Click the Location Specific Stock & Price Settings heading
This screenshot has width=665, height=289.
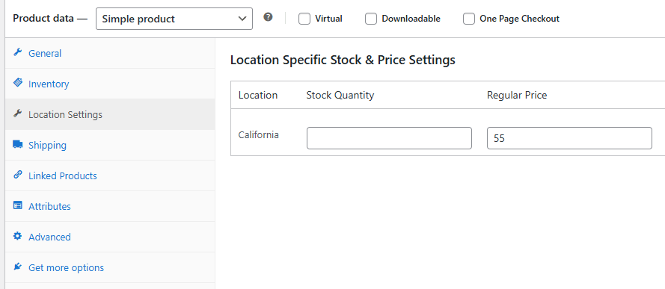[343, 60]
